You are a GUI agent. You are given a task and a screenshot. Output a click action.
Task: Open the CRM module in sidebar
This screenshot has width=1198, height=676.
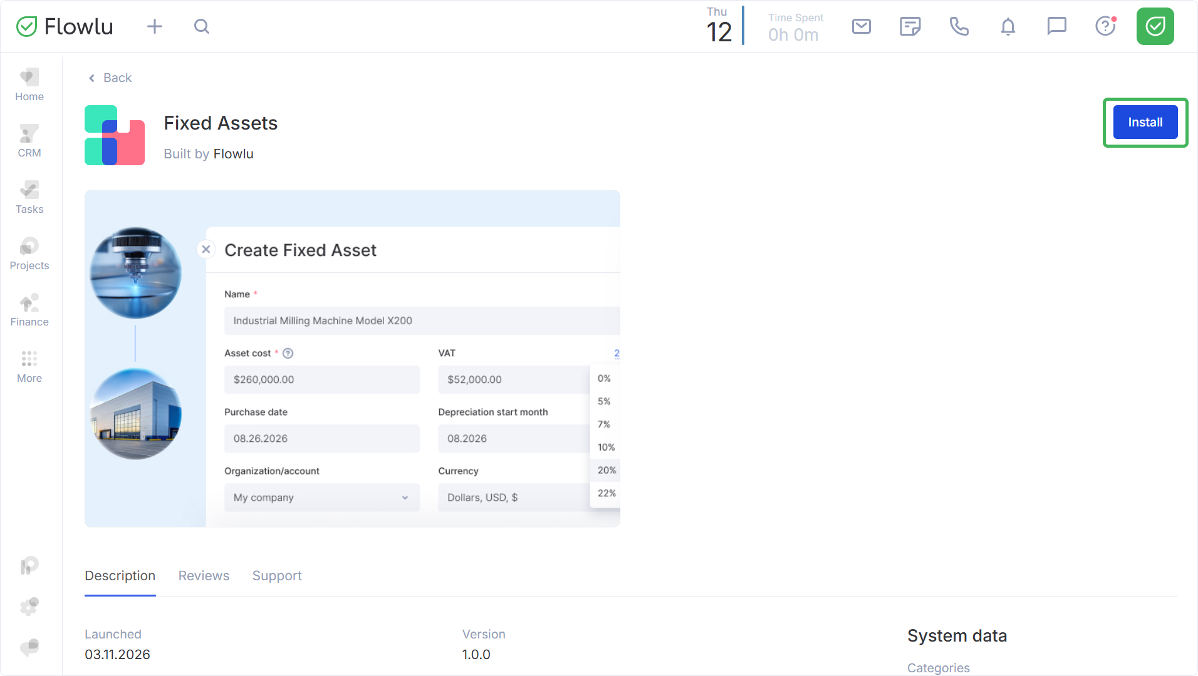[x=29, y=141]
